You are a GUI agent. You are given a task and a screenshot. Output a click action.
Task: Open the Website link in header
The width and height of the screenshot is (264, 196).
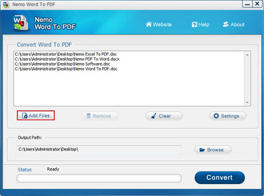point(159,24)
